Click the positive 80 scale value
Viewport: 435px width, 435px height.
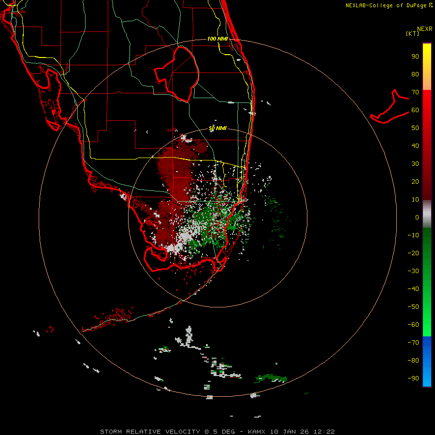(415, 74)
